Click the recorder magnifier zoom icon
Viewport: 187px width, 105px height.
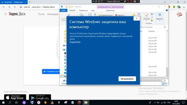coord(99,1)
